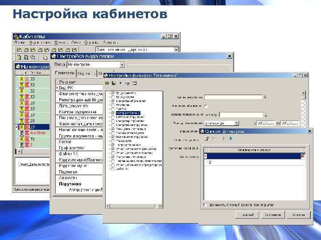This screenshot has width=321, height=240.
Task: Click the lookup icon next to Исполнитель поручения field
Action: click(x=266, y=115)
